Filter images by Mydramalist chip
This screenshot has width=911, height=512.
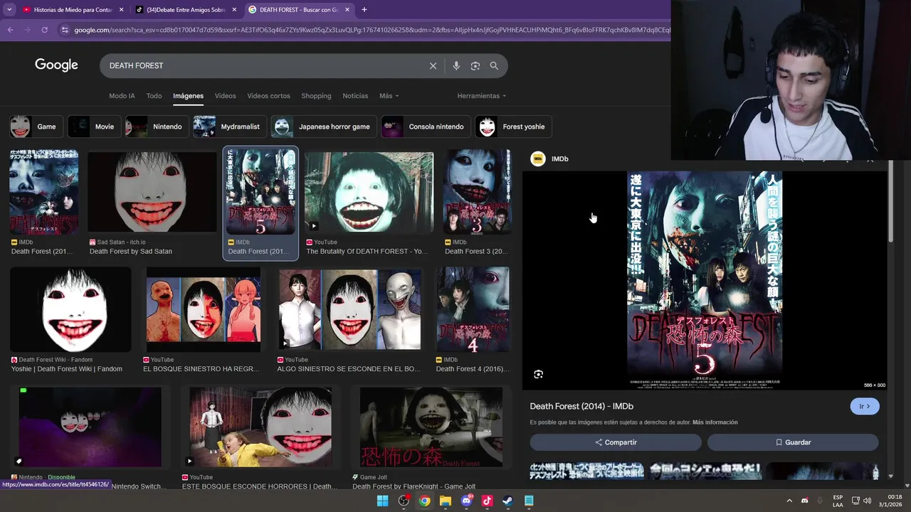click(x=230, y=127)
